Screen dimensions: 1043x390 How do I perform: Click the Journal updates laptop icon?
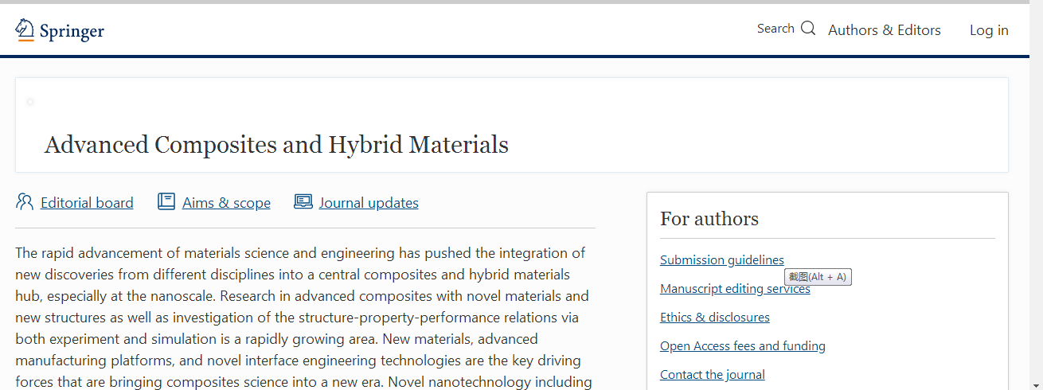[303, 201]
